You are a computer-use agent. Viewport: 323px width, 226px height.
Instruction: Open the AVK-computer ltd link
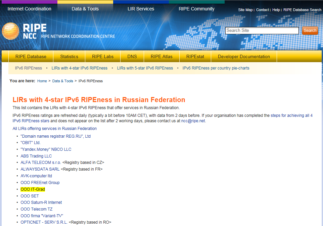(36, 176)
